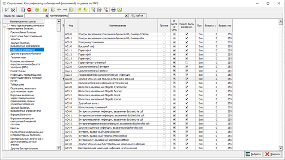Screen dimensions: 285x160
Task: Click the red stop circle icon
Action: pos(29,10)
